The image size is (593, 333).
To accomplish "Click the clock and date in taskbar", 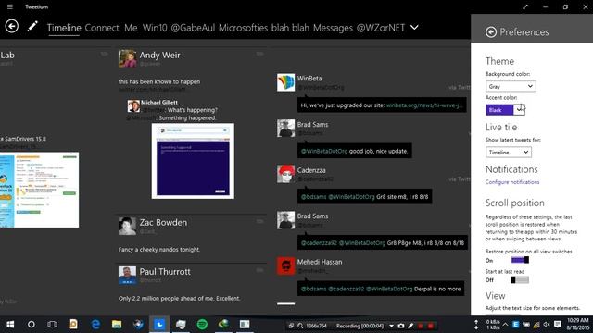I will pos(577,324).
